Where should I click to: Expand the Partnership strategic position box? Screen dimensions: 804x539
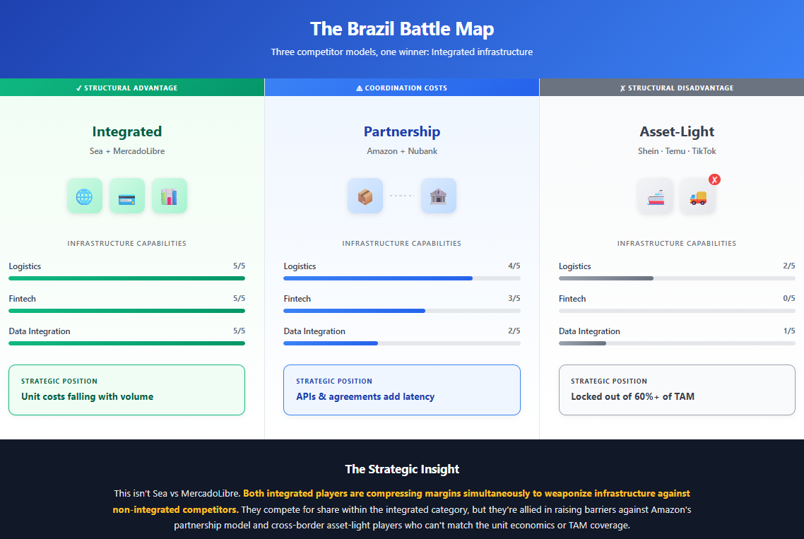pos(401,389)
